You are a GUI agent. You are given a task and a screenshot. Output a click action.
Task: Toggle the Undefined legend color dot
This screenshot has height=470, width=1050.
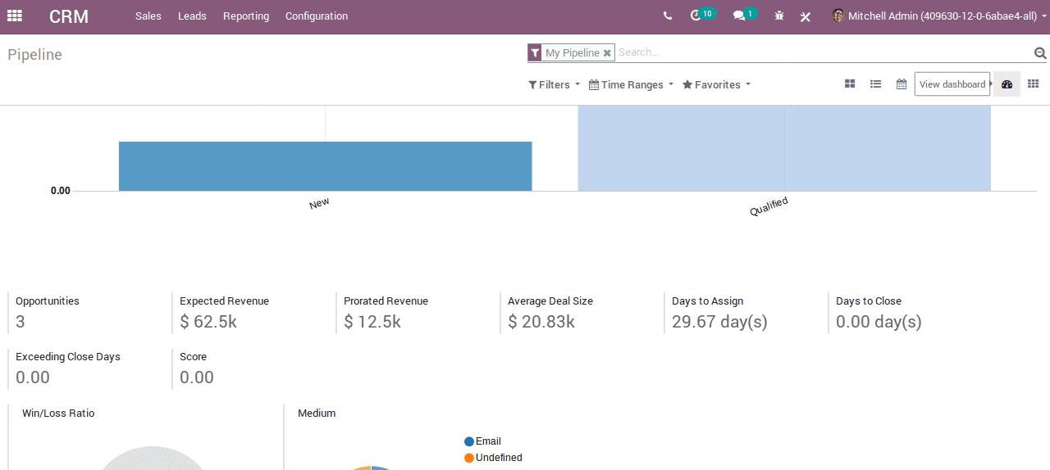coord(469,458)
